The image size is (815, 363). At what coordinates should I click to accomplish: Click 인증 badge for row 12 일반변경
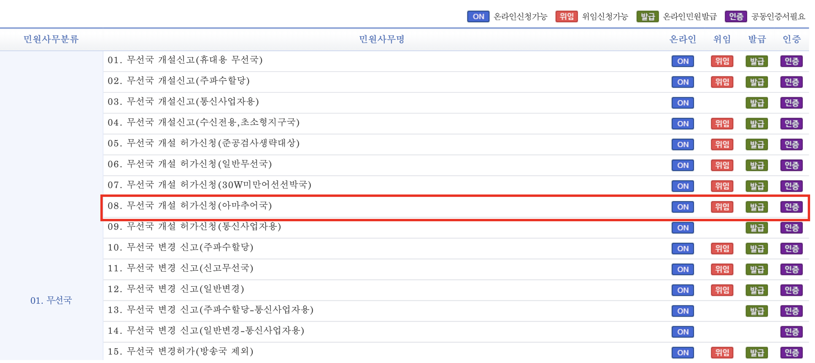[791, 290]
